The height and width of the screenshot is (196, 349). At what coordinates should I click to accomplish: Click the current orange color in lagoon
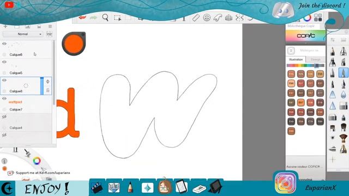[x=4, y=168]
